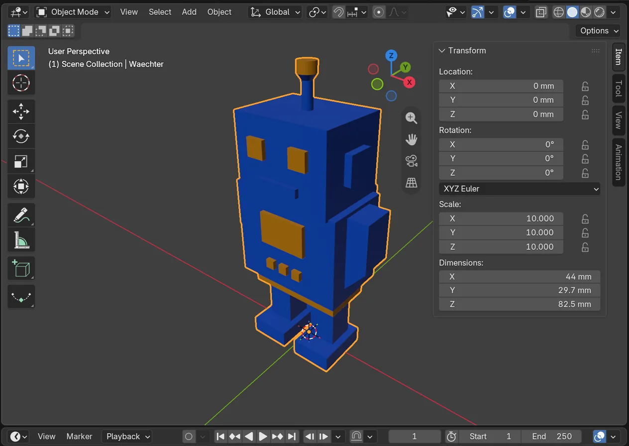Switch to the Tool sidebar tab
This screenshot has width=629, height=446.
pos(619,89)
